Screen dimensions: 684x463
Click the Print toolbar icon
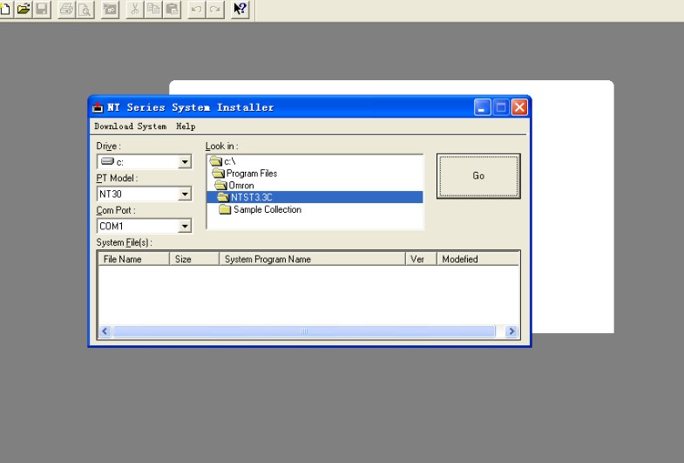click(x=66, y=10)
